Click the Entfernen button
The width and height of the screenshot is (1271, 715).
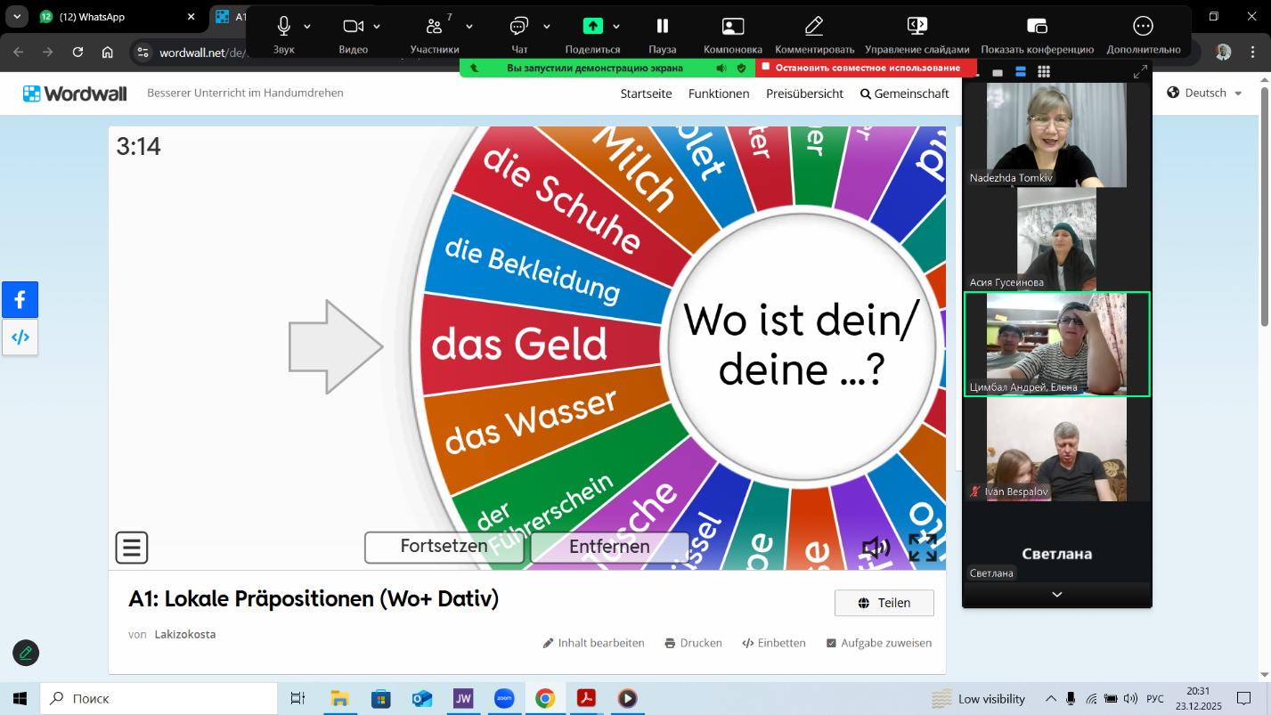pyautogui.click(x=609, y=547)
